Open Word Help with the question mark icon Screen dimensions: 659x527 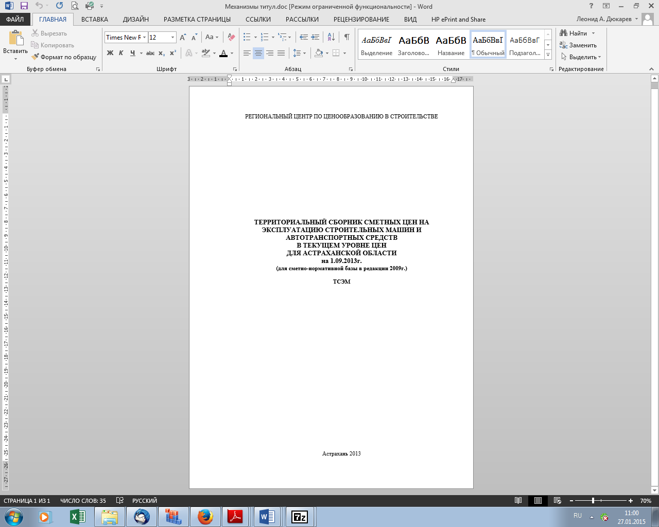click(x=592, y=6)
